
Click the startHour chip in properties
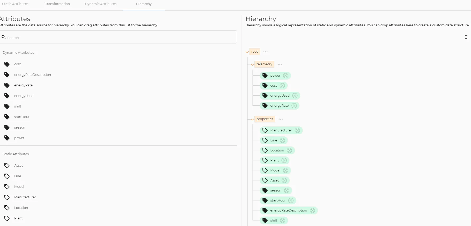(278, 200)
